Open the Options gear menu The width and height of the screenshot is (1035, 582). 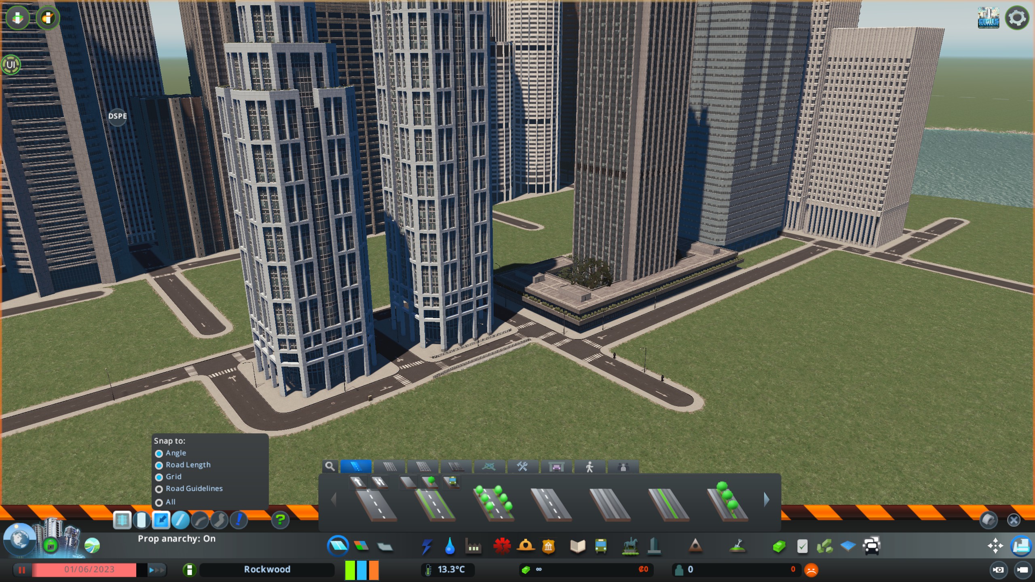pyautogui.click(x=1017, y=18)
